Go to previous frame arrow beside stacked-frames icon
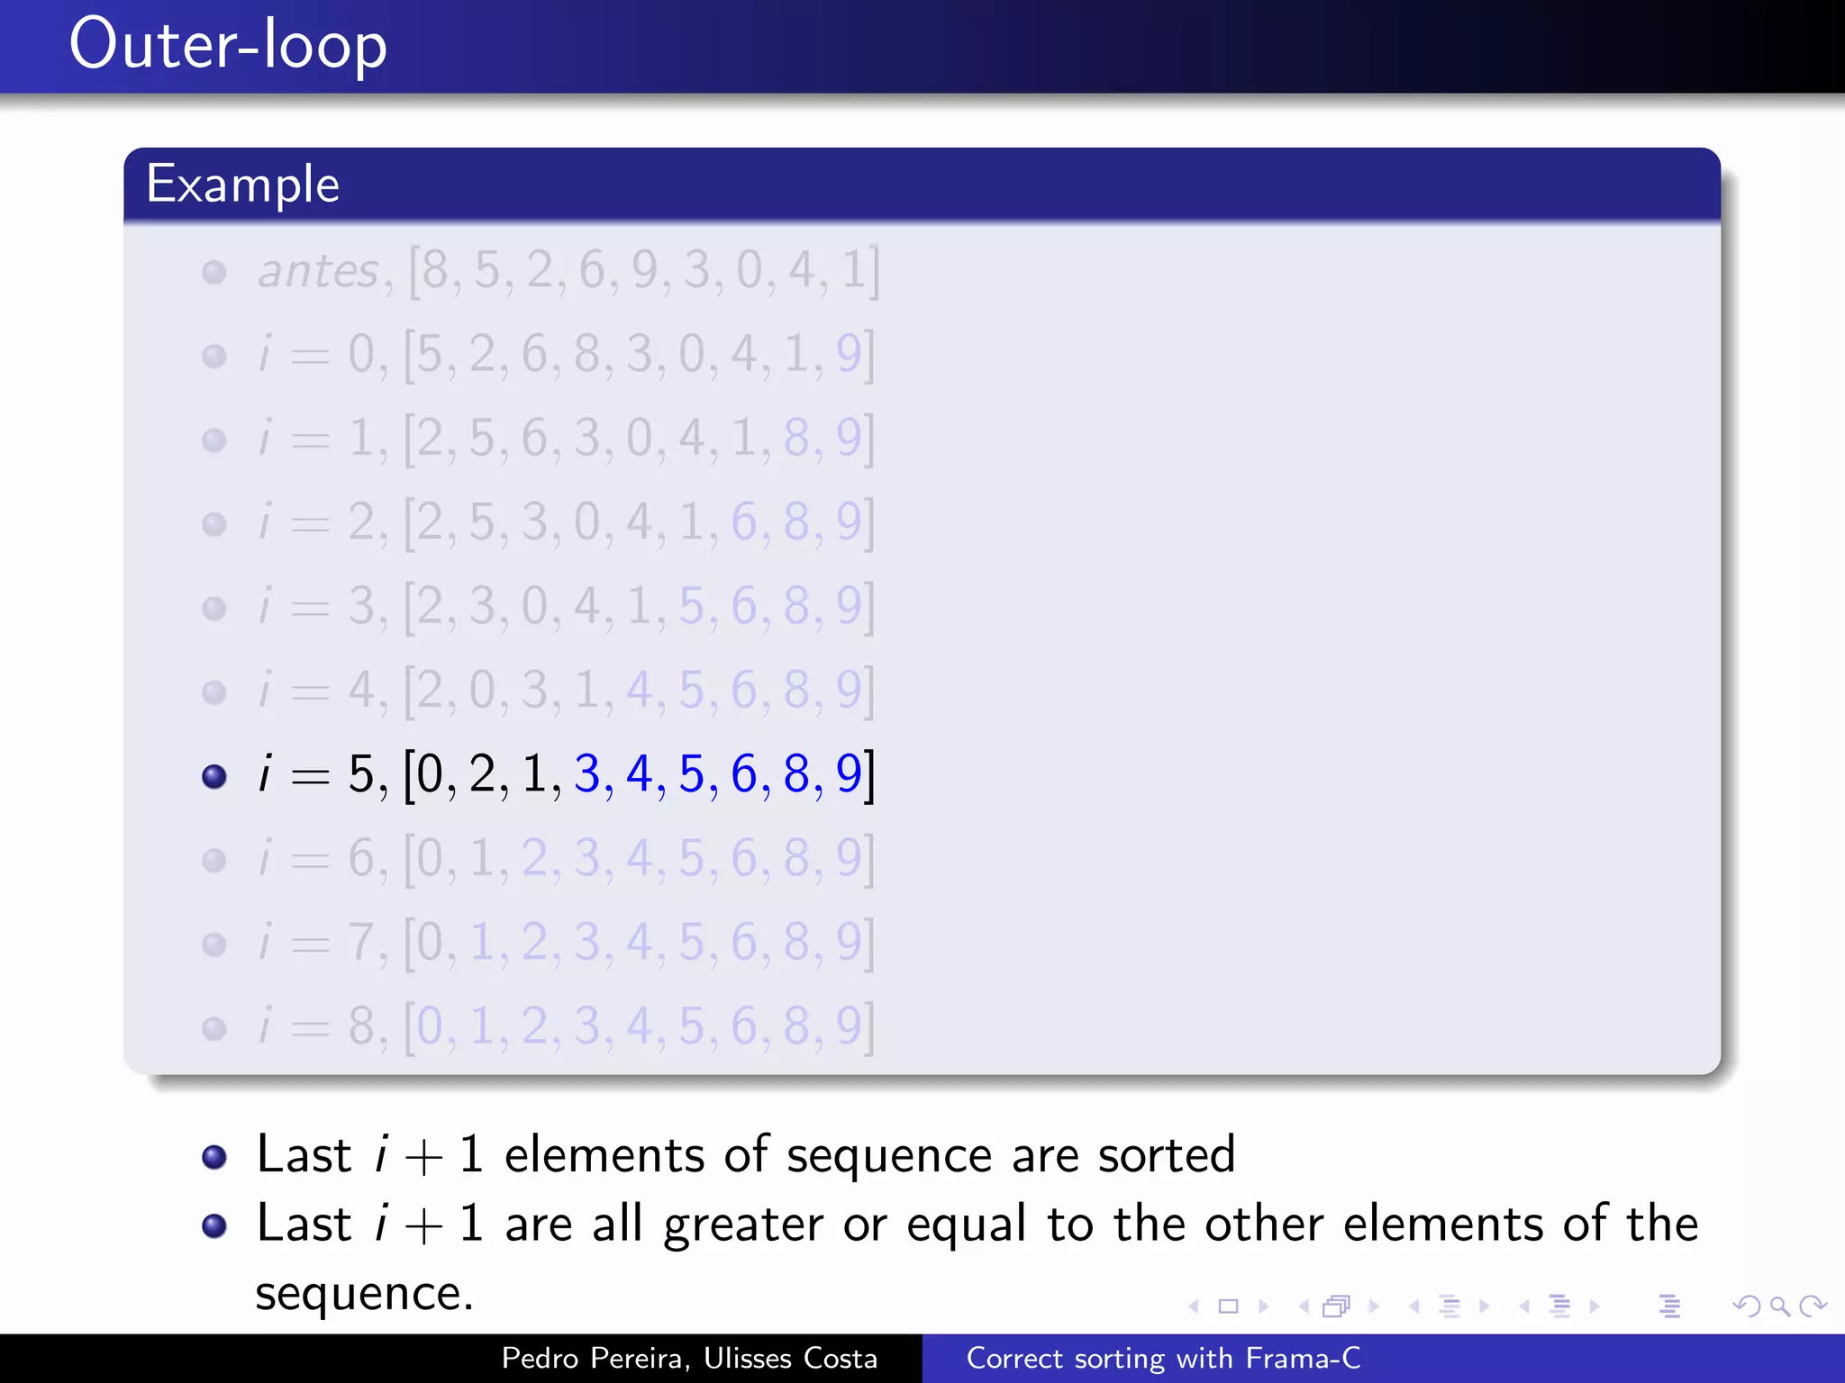1845x1383 pixels. point(1304,1306)
